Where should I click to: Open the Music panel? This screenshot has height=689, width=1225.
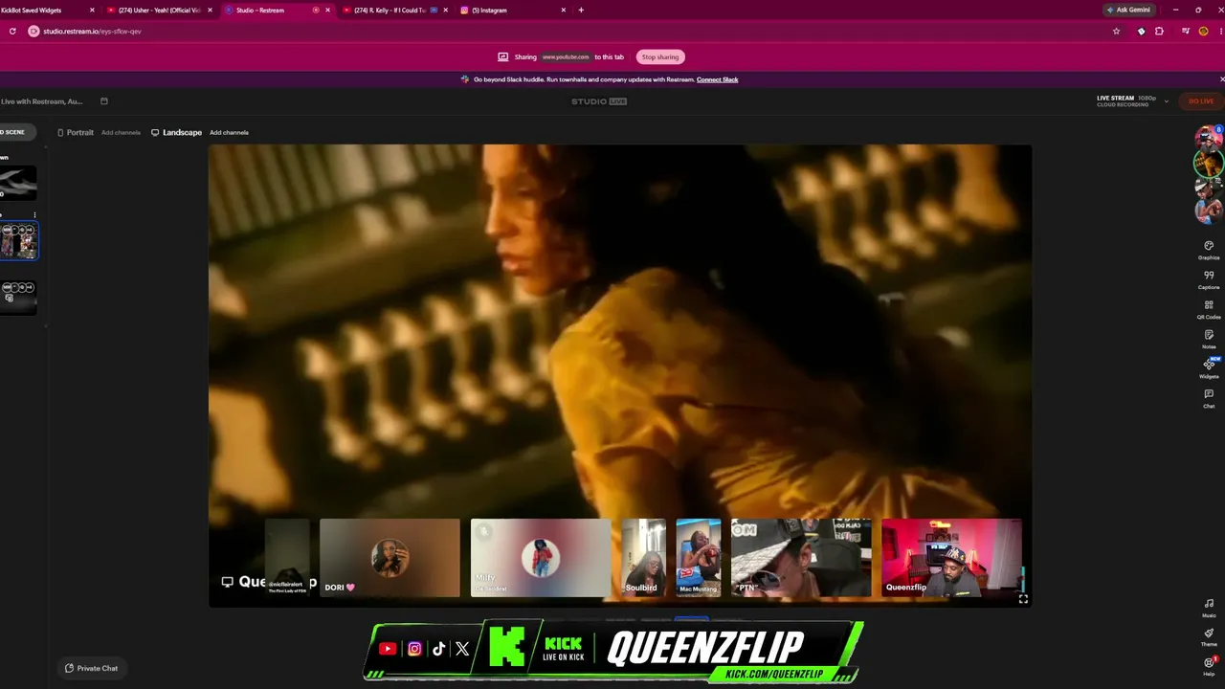pyautogui.click(x=1209, y=607)
